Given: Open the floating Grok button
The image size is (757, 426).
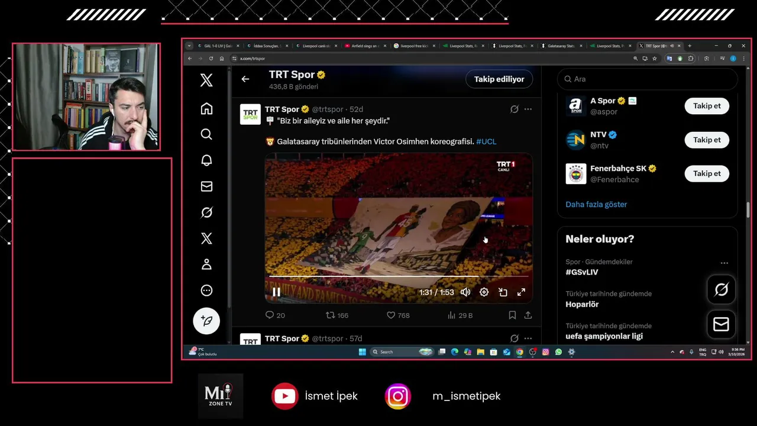Looking at the screenshot, I should pyautogui.click(x=722, y=289).
